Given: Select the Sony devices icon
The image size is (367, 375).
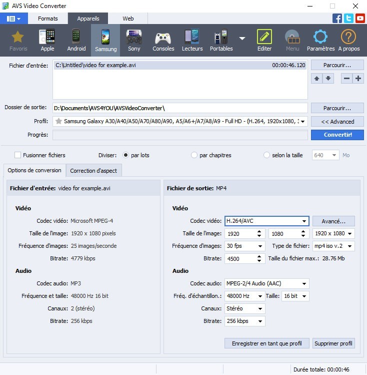Looking at the screenshot, I should tap(134, 40).
